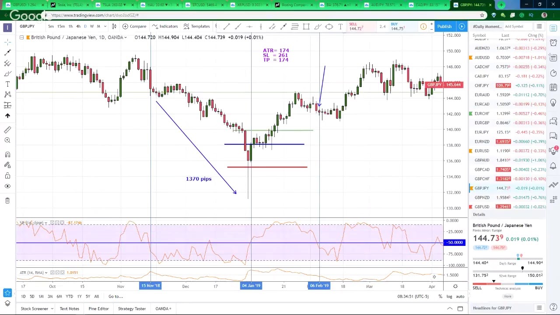Switch to the 4h timeframe

click(78, 26)
